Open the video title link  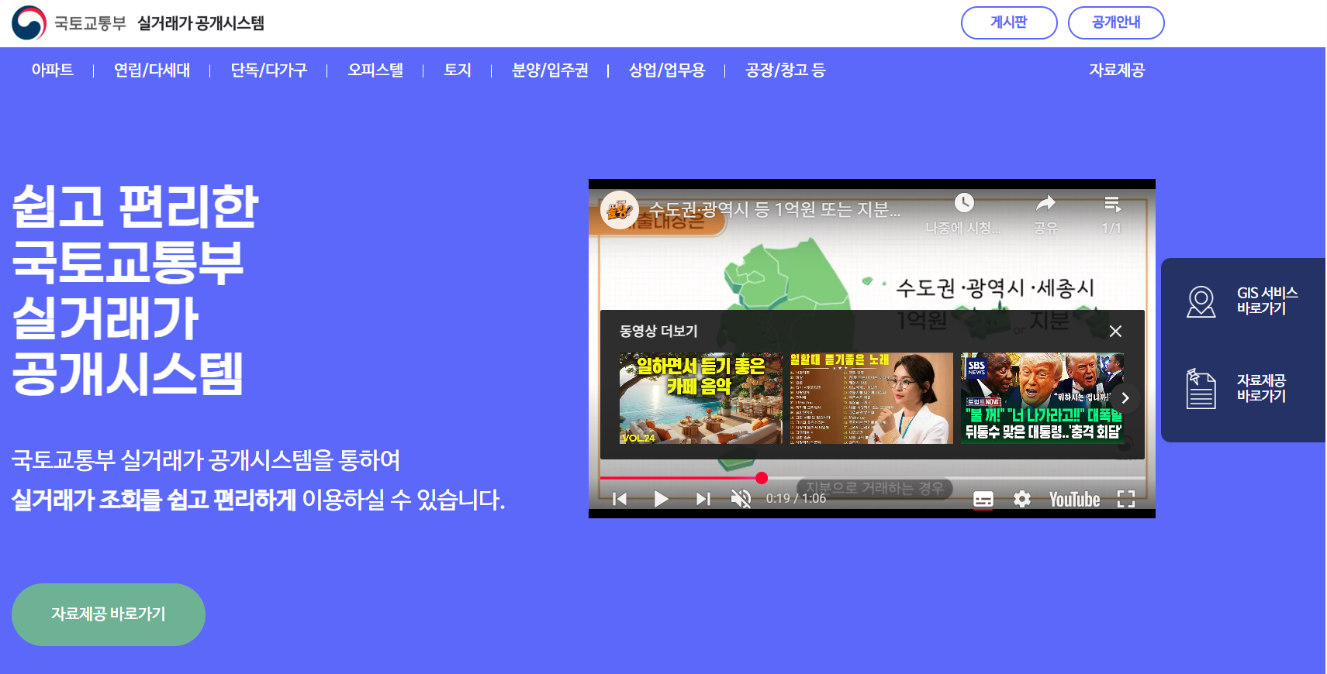click(774, 209)
